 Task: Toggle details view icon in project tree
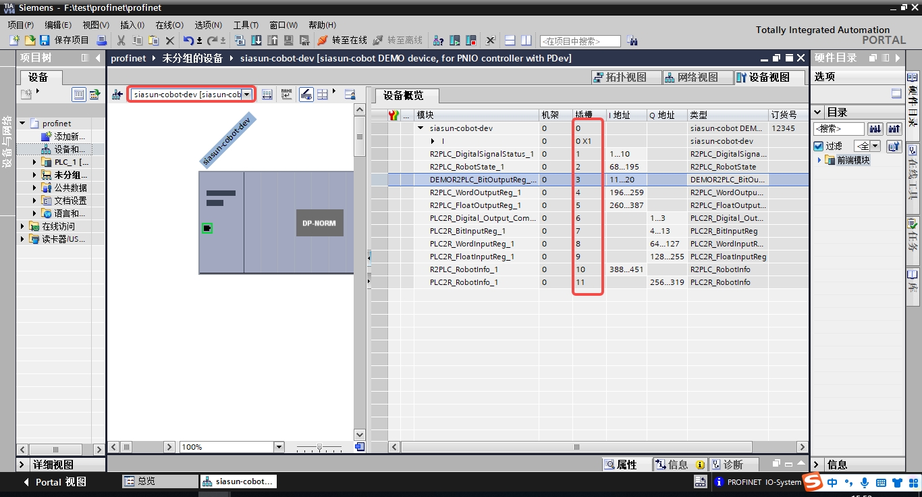point(79,94)
